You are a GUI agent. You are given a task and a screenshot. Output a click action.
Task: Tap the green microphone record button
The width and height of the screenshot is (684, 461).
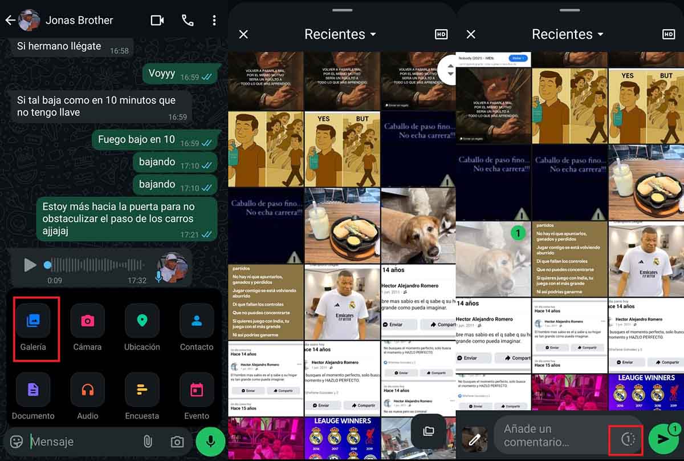tap(211, 441)
